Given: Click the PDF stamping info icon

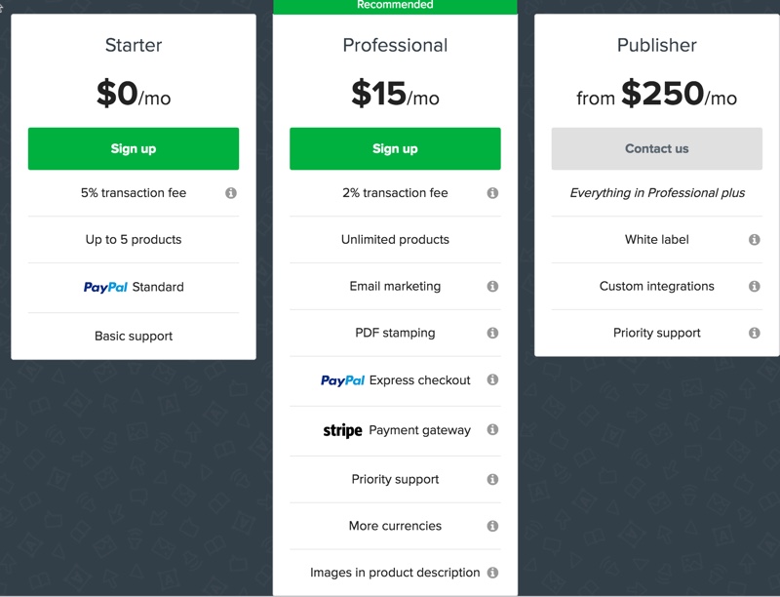Looking at the screenshot, I should [x=492, y=333].
